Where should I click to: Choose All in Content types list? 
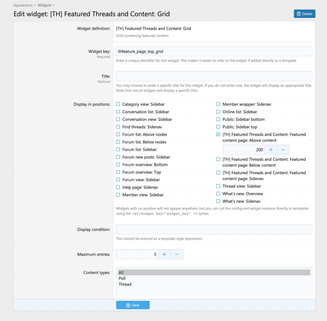pos(121,272)
